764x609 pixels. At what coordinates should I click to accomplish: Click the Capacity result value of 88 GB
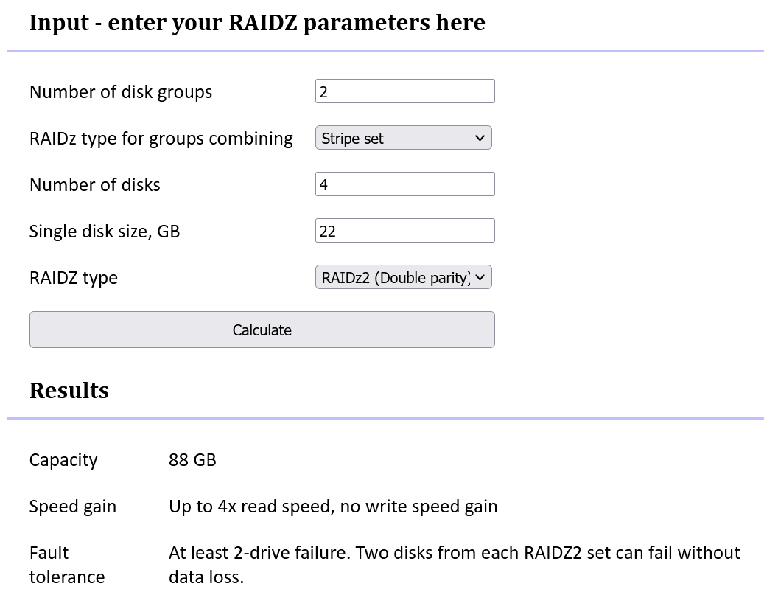tap(192, 459)
